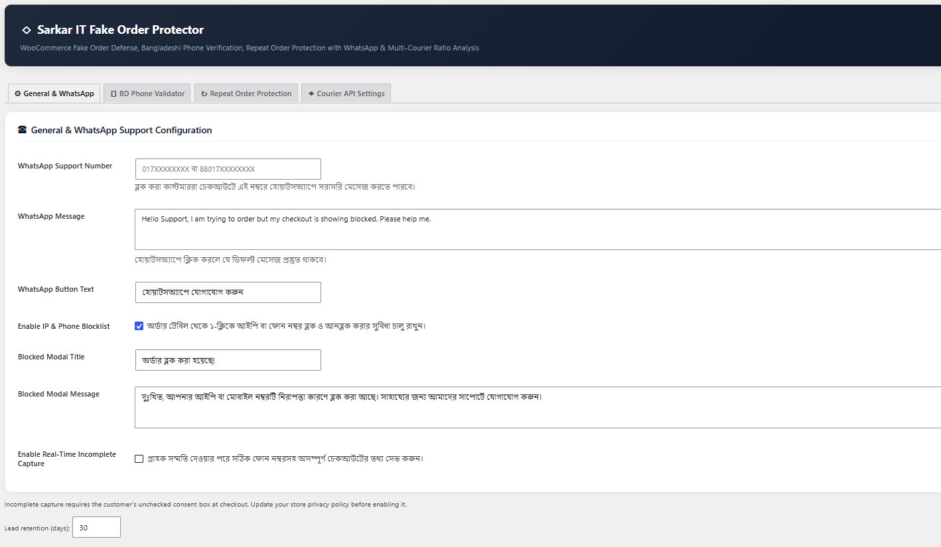Select the WhatsApp Button Text field
This screenshot has width=941, height=547.
[228, 292]
